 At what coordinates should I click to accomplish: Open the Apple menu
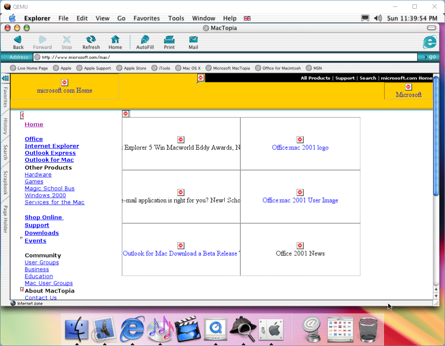pos(12,18)
